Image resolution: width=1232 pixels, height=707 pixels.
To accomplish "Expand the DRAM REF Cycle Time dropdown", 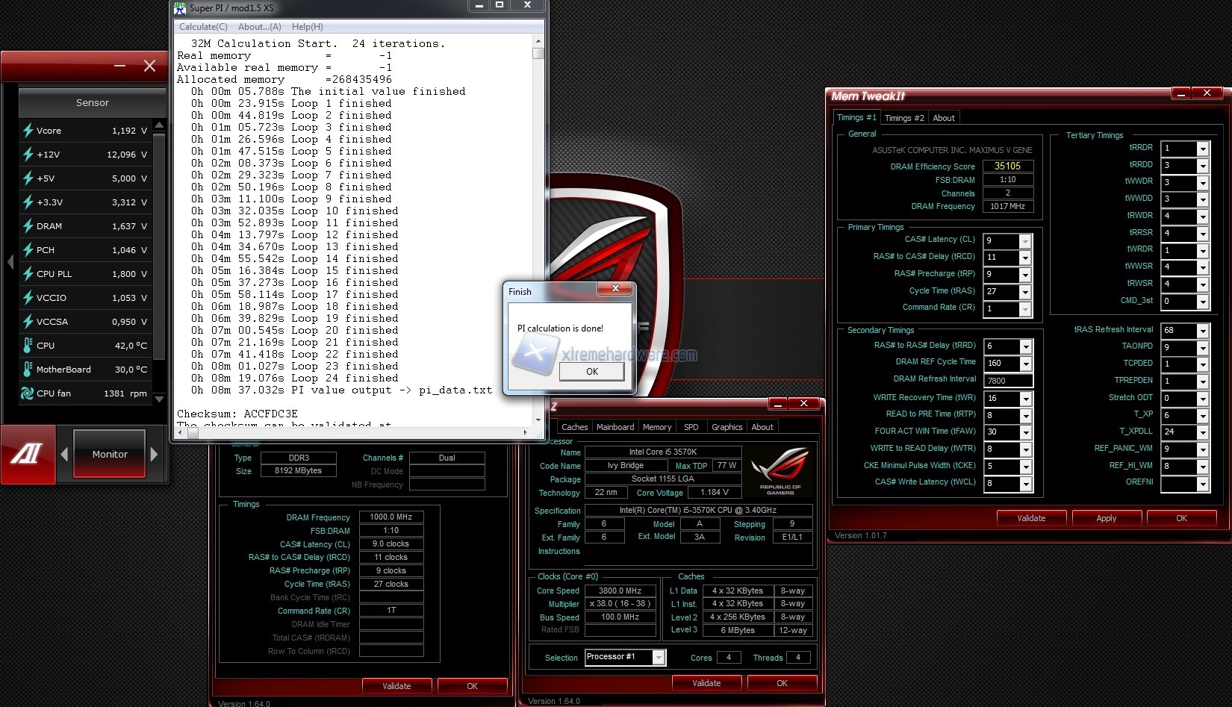I will [1026, 364].
